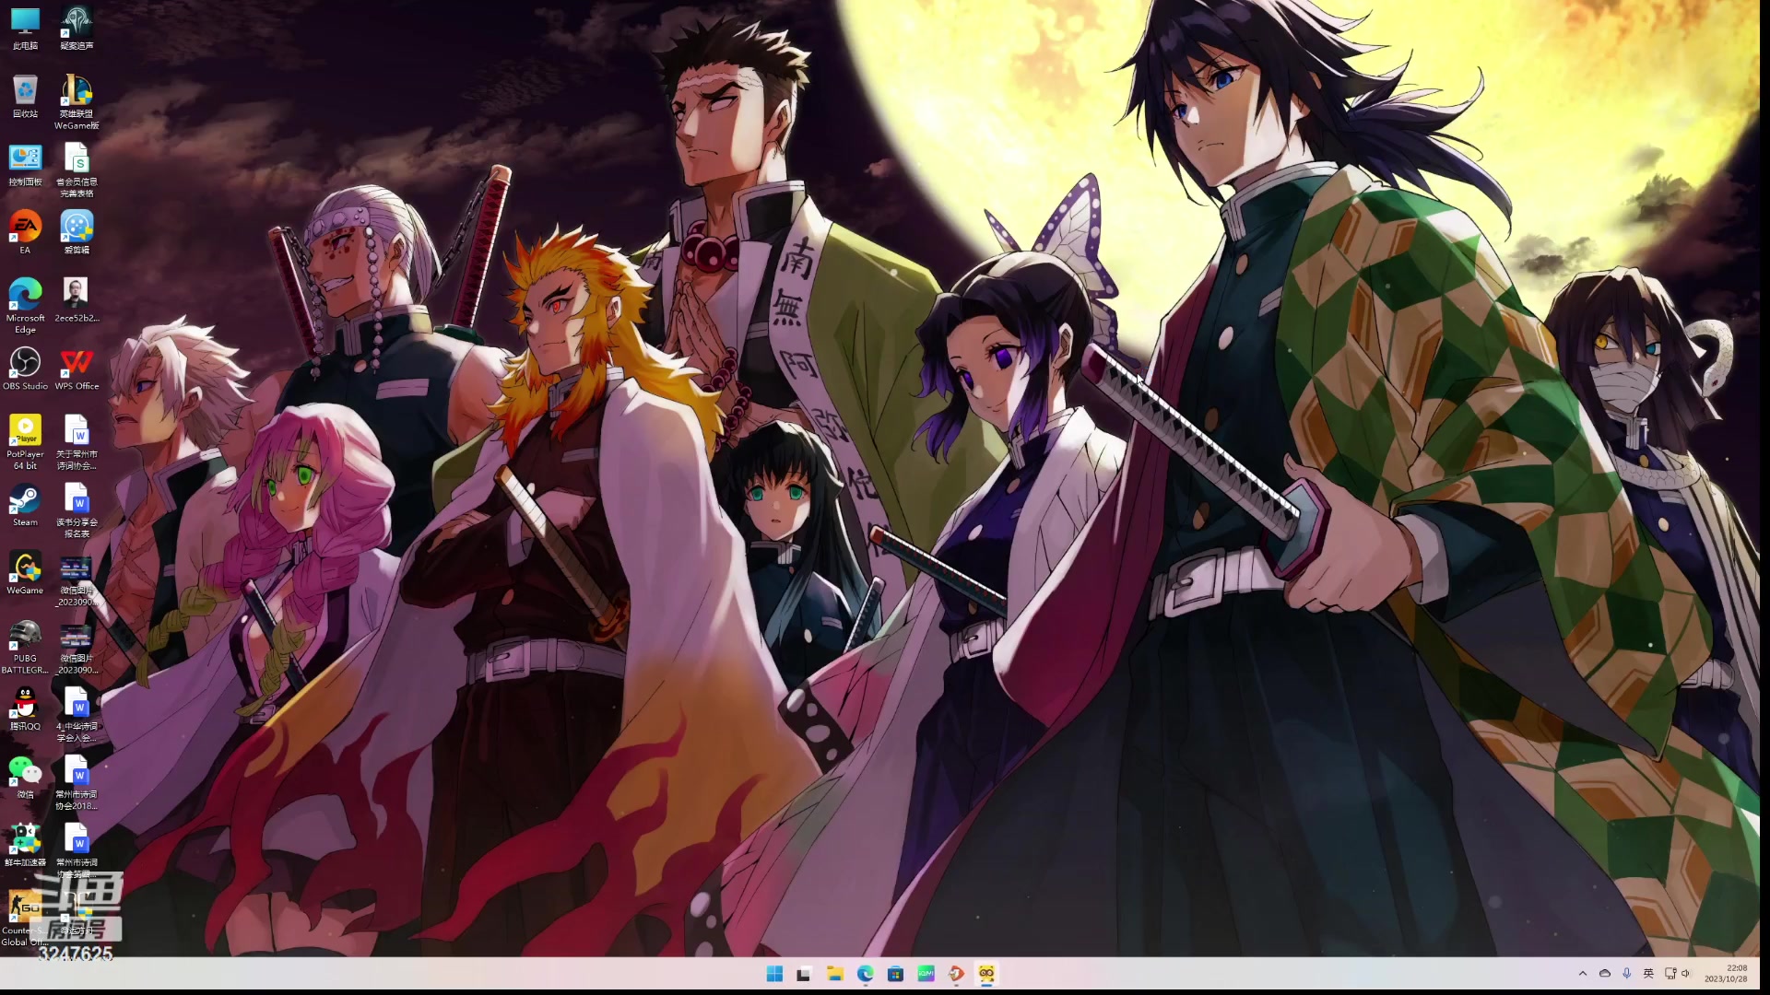Image resolution: width=1770 pixels, height=995 pixels.
Task: Launch PUBG BATTLEGROUNDS shortcut
Action: pyautogui.click(x=25, y=647)
